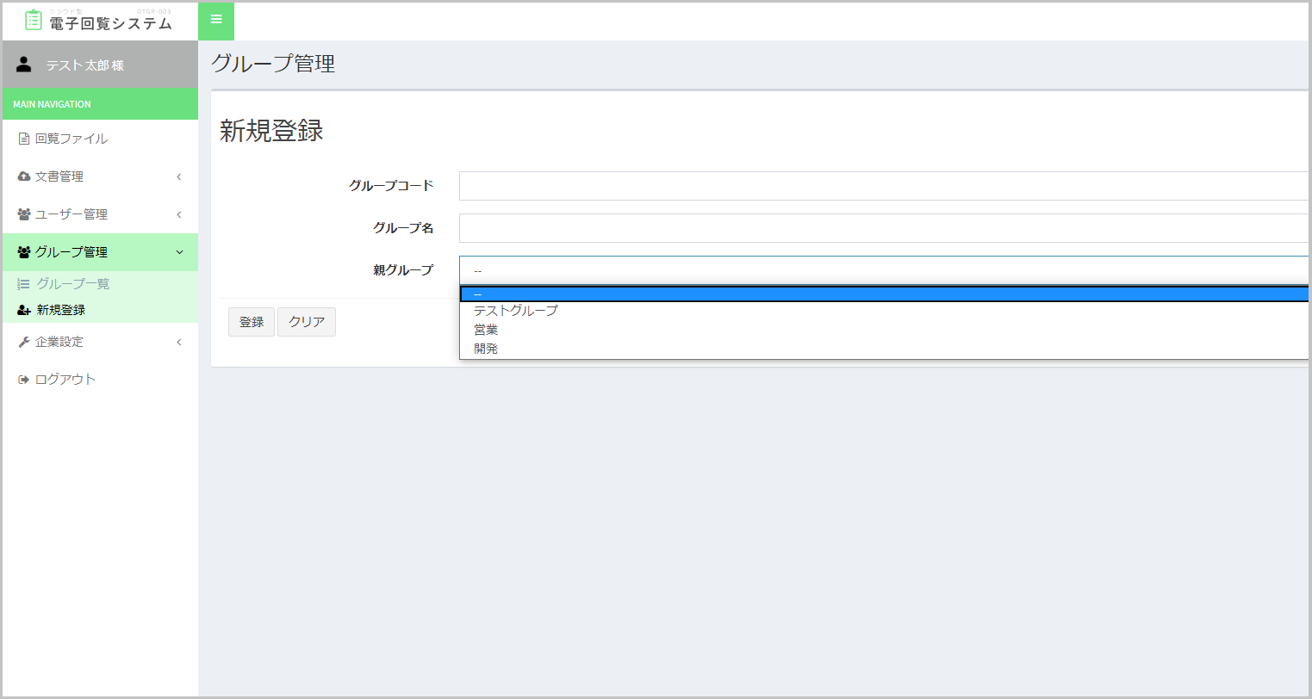The height and width of the screenshot is (699, 1312).
Task: Click the clipboard logo icon
Action: 34,21
